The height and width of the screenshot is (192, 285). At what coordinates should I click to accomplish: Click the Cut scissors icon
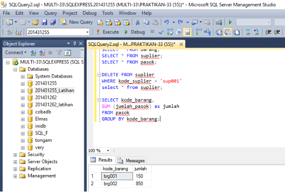138,22
